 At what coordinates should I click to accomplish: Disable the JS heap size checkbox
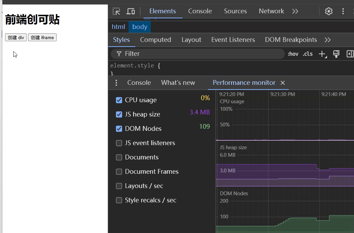tap(119, 114)
